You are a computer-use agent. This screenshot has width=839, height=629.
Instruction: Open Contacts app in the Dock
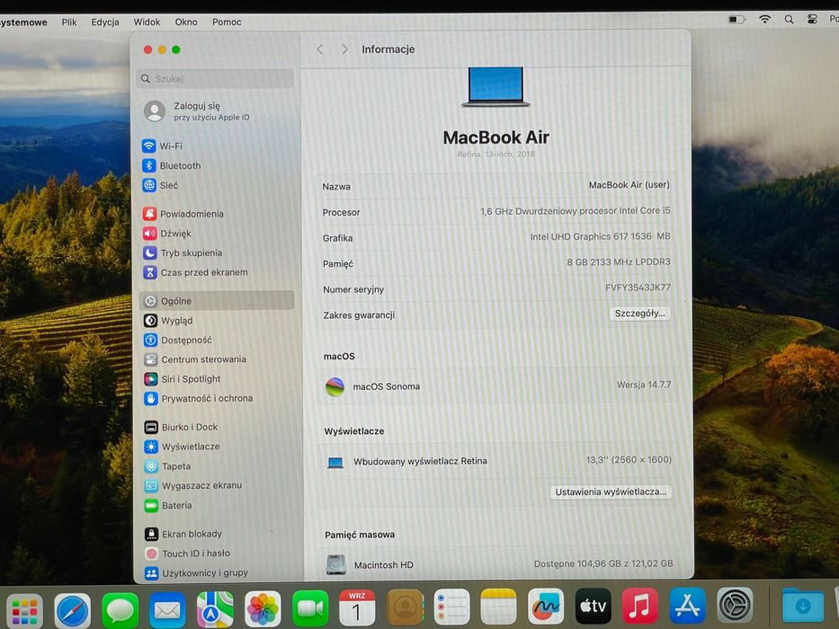click(x=405, y=607)
